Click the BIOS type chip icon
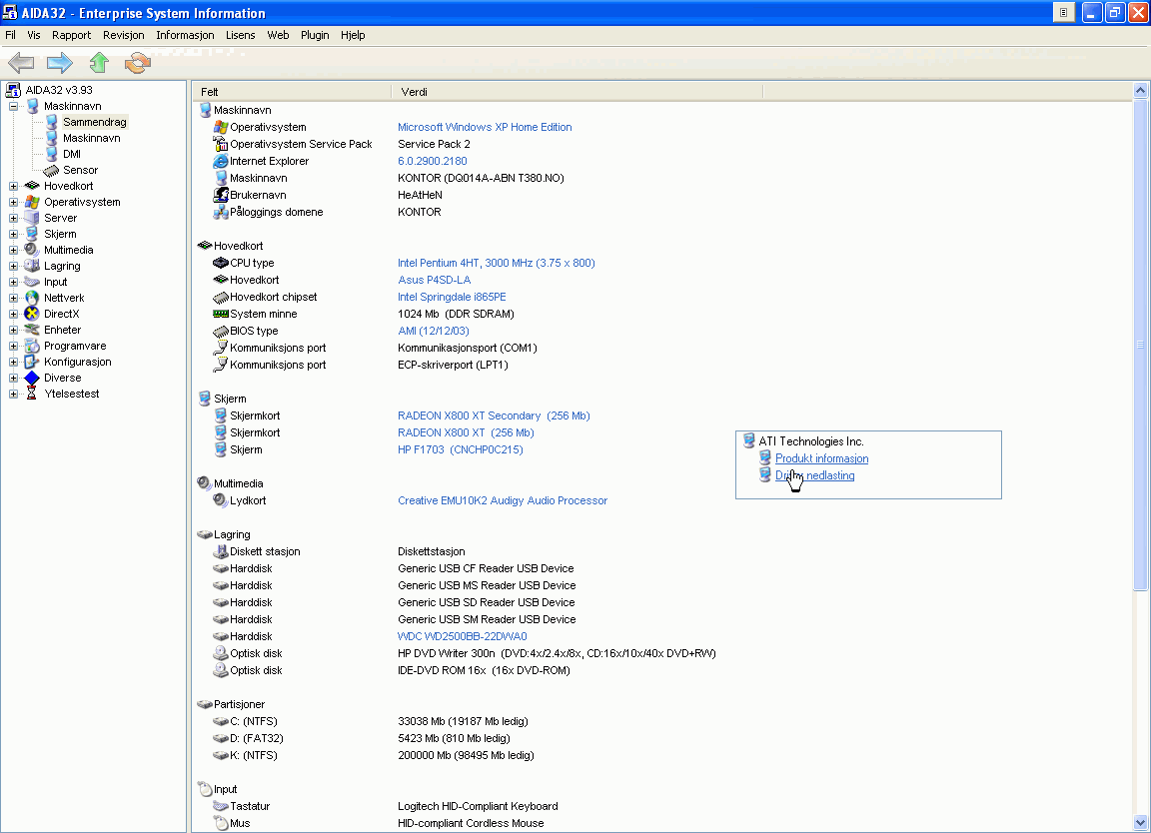The height and width of the screenshot is (833, 1151). click(220, 331)
